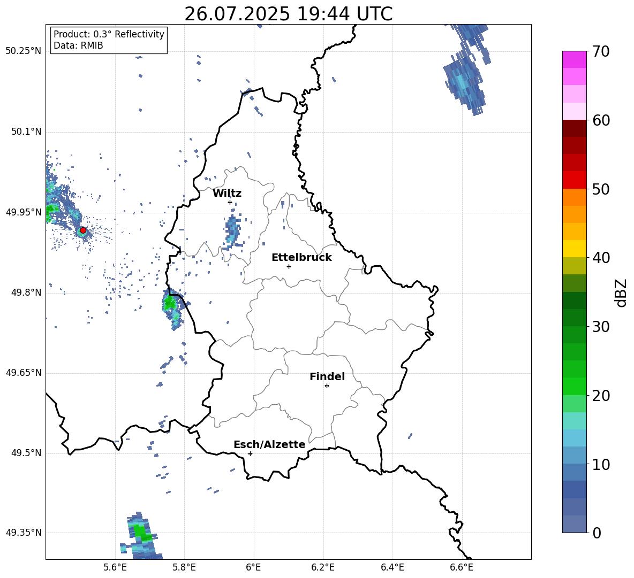Click the '5.6°E' longitude label
The height and width of the screenshot is (578, 634).
(115, 567)
